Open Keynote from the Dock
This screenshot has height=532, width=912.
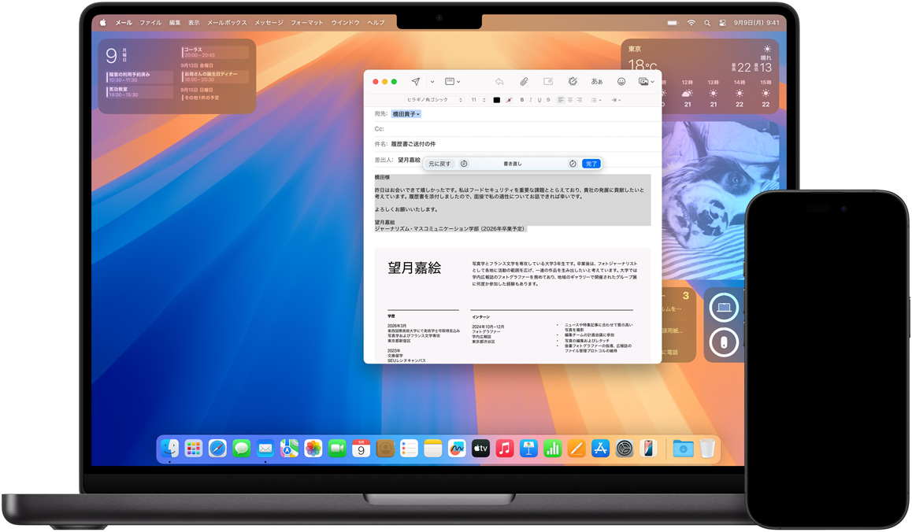(x=528, y=449)
